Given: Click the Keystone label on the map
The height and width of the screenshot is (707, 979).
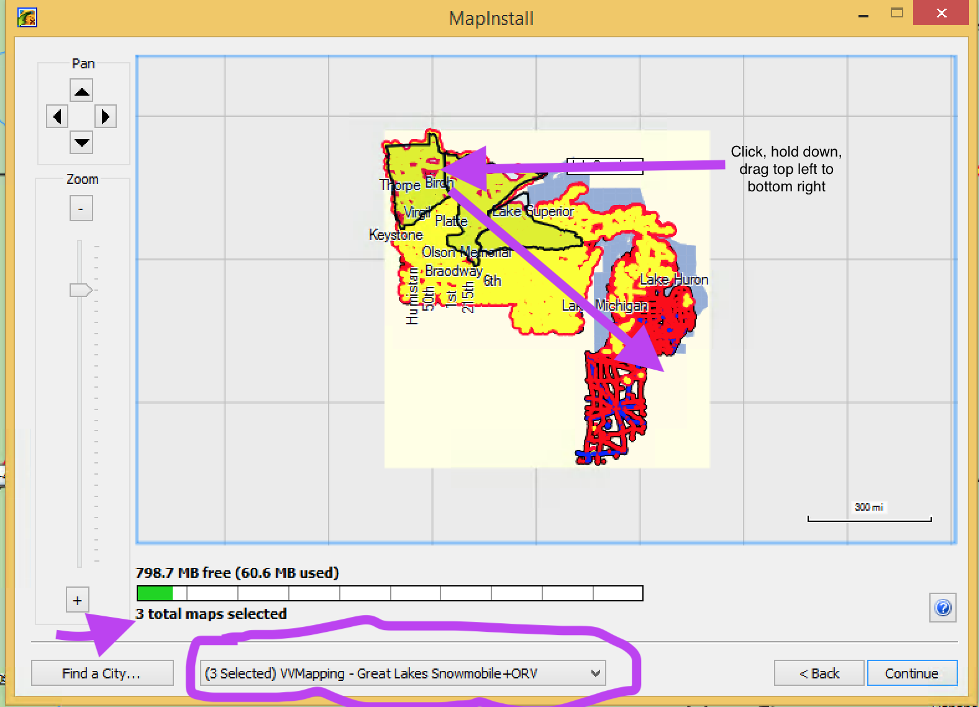Looking at the screenshot, I should tap(396, 235).
